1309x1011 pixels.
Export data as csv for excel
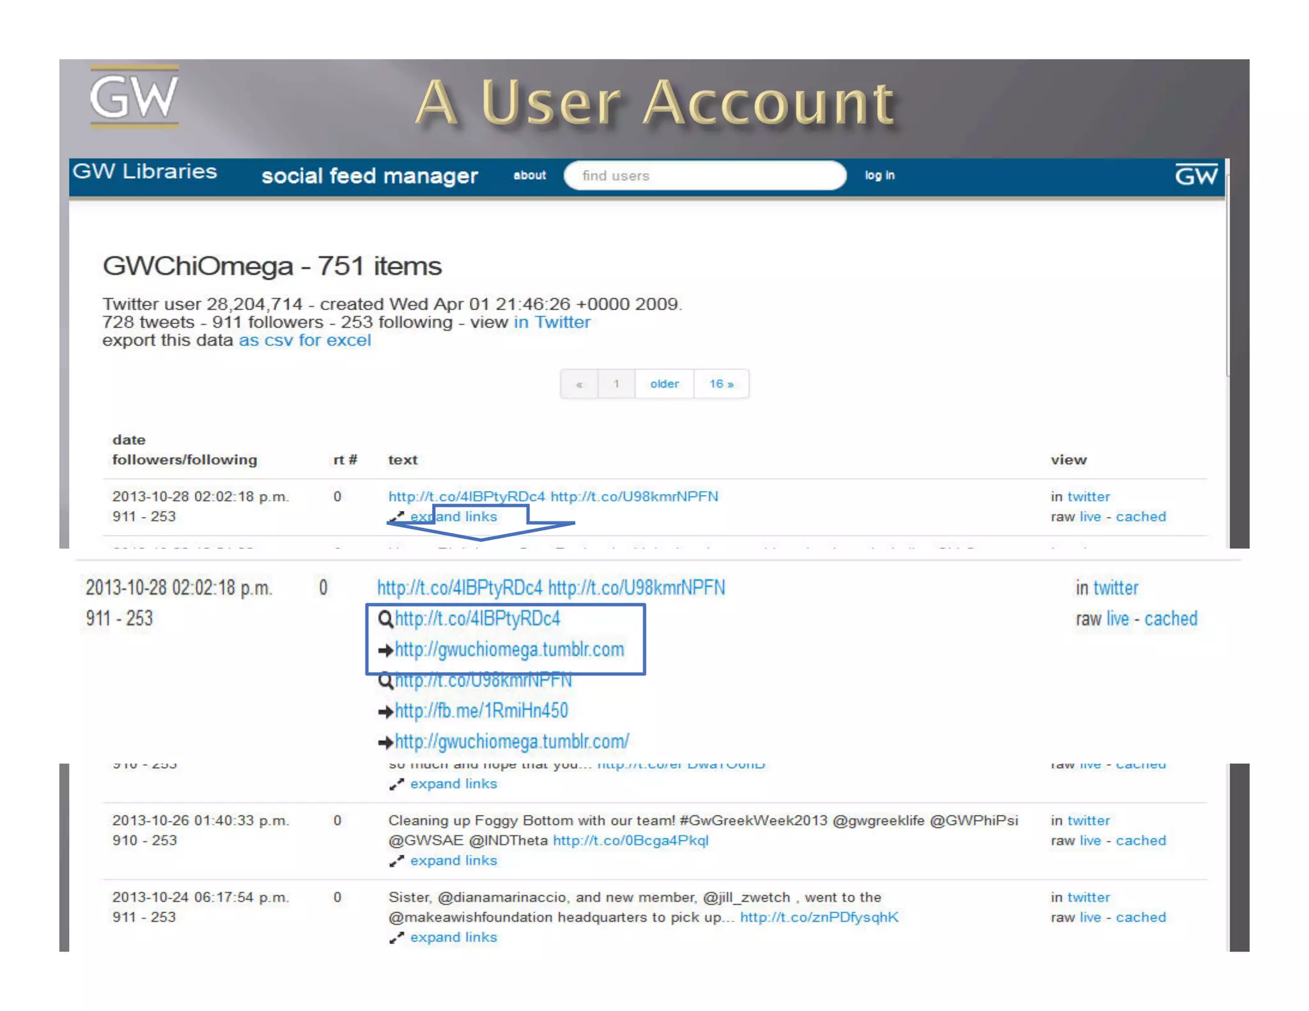coord(304,340)
